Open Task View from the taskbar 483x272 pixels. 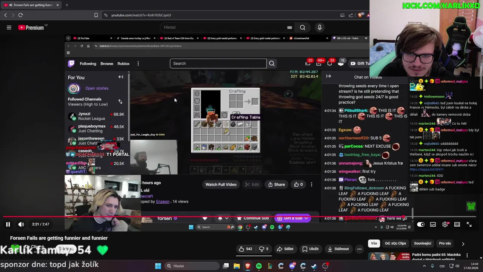[226, 266]
